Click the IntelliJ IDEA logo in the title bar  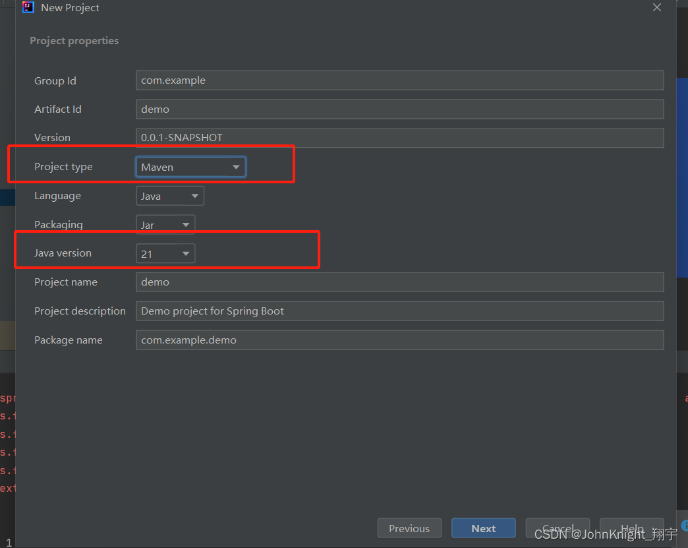27,7
